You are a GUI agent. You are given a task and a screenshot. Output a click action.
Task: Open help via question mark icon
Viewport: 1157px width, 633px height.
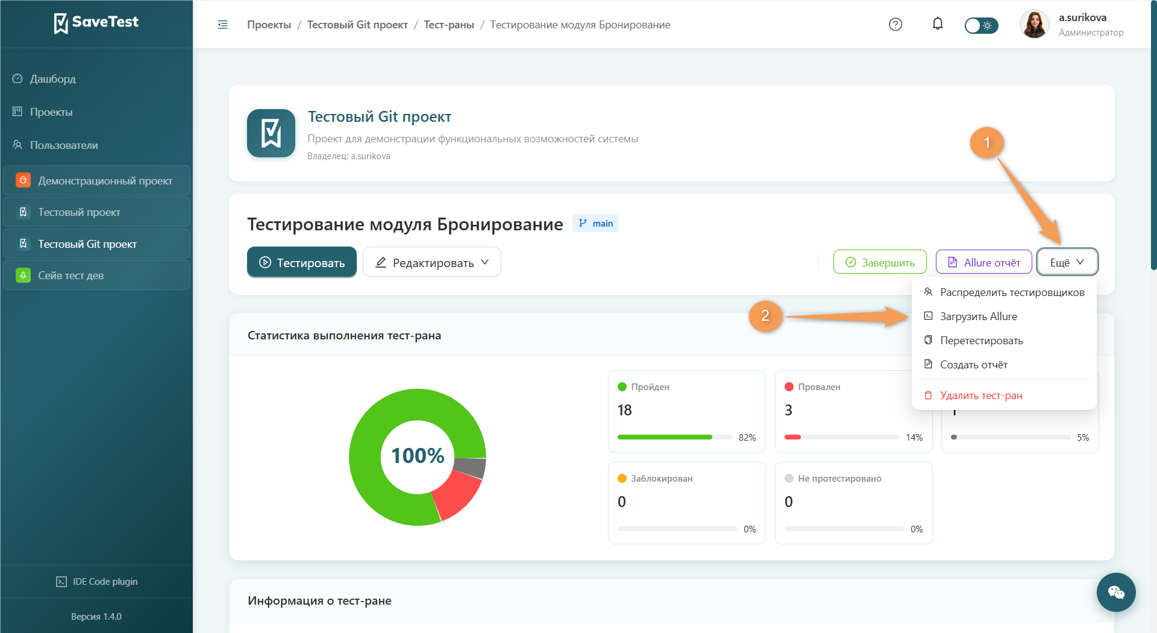(x=895, y=25)
